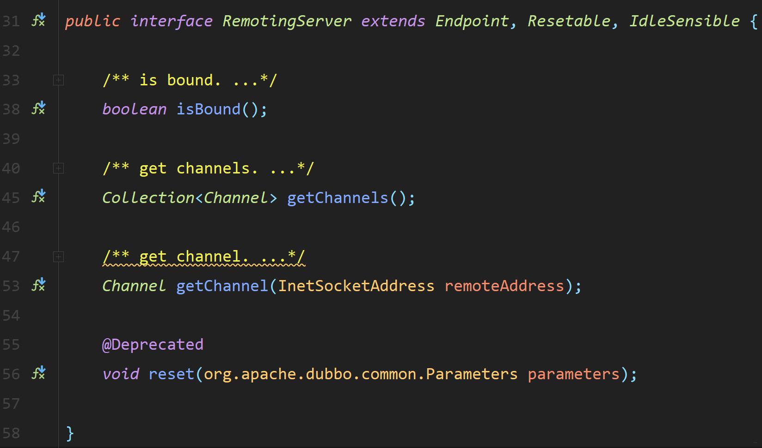Click the gutter icon beside reset line 56
The width and height of the screenshot is (762, 448).
click(38, 373)
